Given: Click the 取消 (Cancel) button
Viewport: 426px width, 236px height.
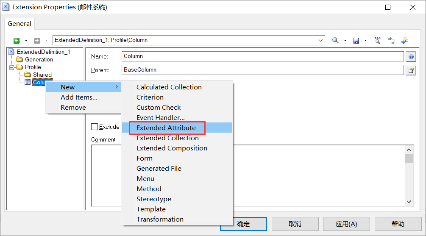Looking at the screenshot, I should coord(295,224).
